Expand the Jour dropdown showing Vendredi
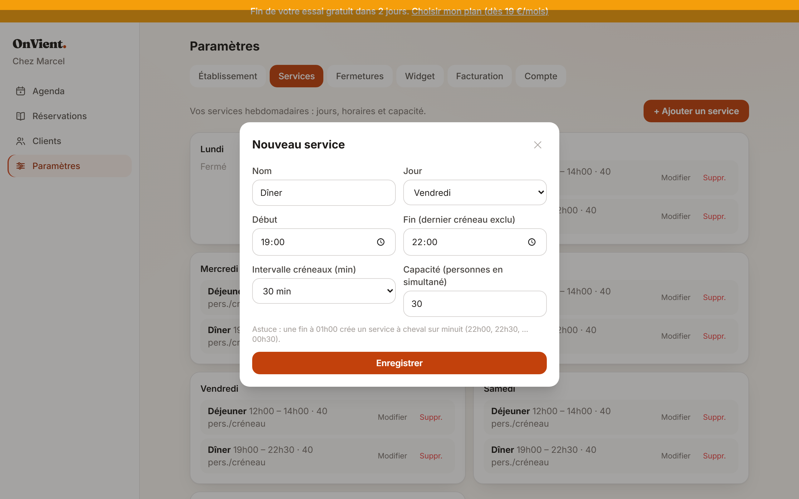The image size is (799, 499). coord(475,193)
